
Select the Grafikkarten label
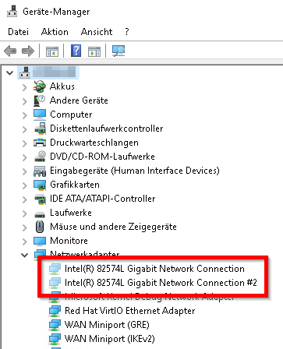(75, 185)
